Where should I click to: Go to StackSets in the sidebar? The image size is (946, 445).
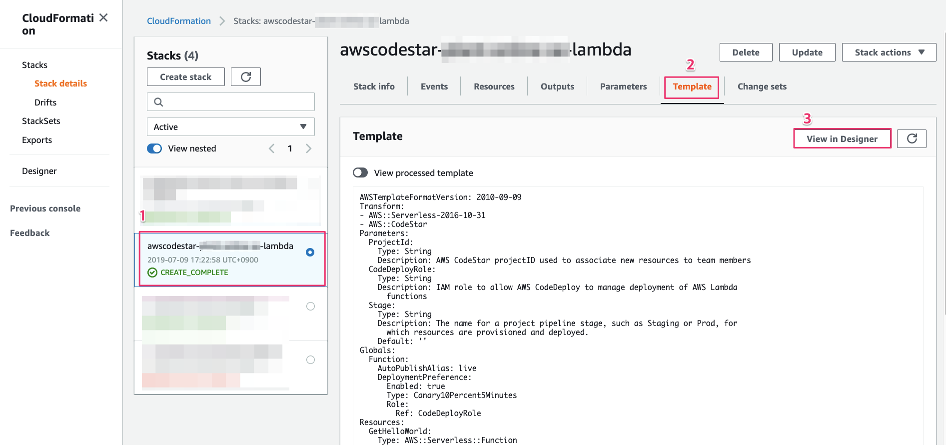pos(41,121)
